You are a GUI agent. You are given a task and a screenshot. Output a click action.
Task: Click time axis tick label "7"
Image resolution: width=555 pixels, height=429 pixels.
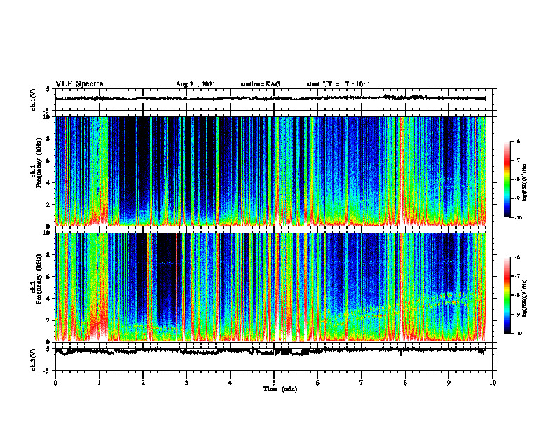pyautogui.click(x=362, y=383)
